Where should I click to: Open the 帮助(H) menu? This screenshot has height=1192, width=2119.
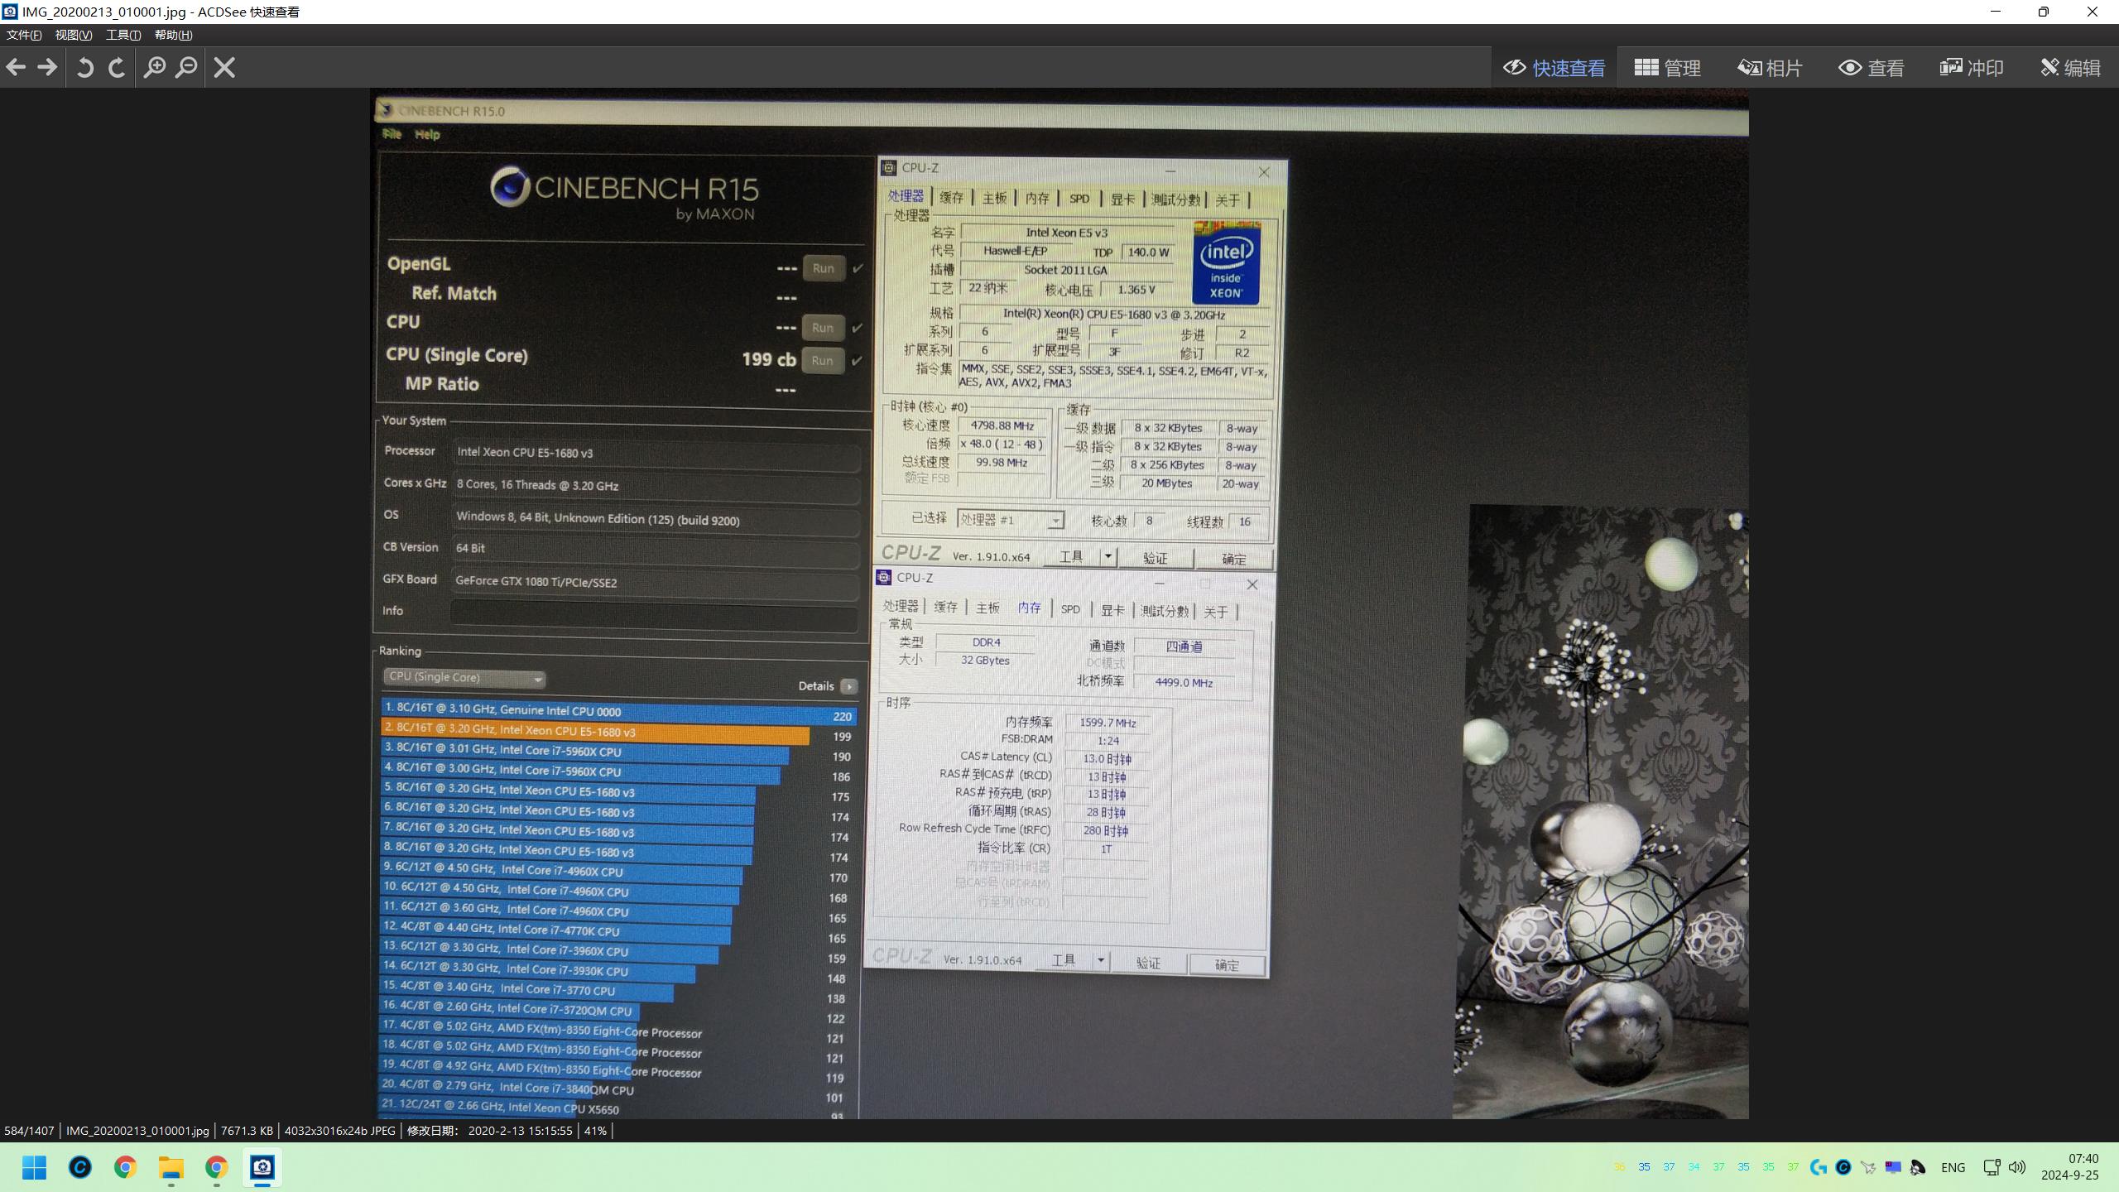coord(173,35)
